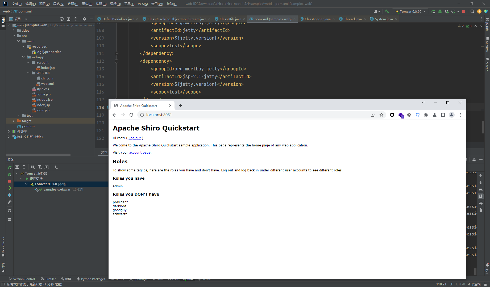This screenshot has height=287, width=490.
Task: Open Services panel gear settings
Action: tap(474, 160)
